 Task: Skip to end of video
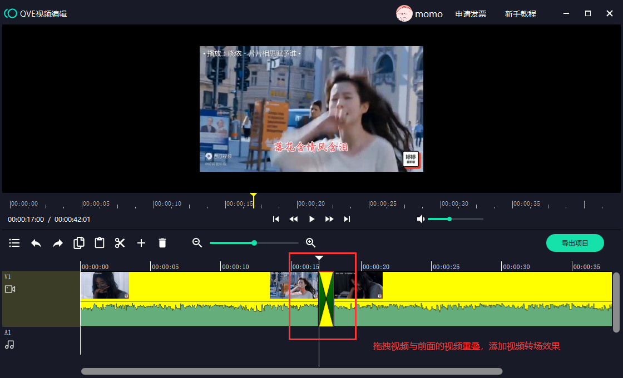click(347, 219)
